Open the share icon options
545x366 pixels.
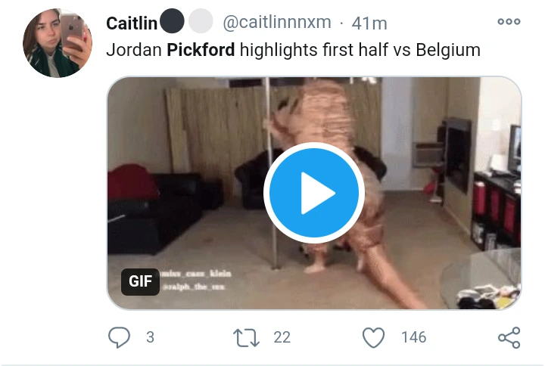click(509, 337)
